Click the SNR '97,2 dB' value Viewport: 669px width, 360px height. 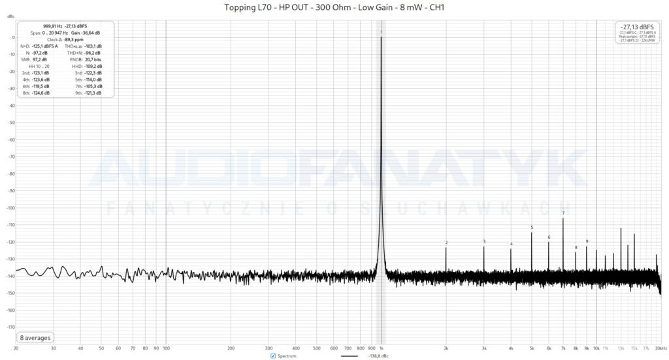tap(40, 59)
